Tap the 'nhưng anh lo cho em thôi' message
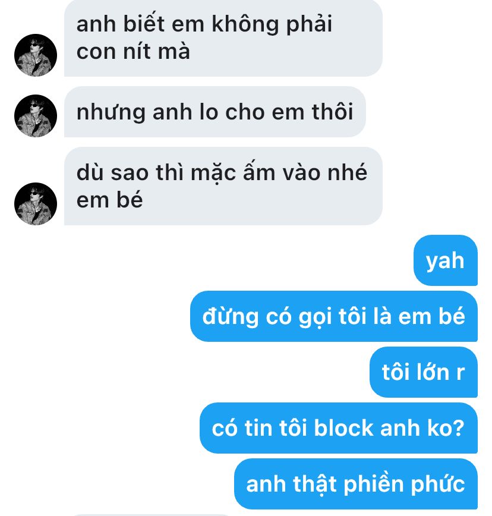The height and width of the screenshot is (516, 492). pyautogui.click(x=215, y=112)
